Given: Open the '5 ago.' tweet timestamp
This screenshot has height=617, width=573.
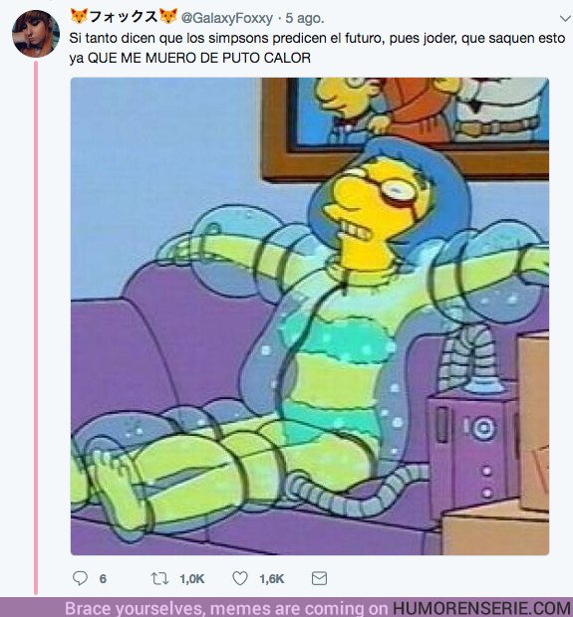Looking at the screenshot, I should [x=305, y=18].
